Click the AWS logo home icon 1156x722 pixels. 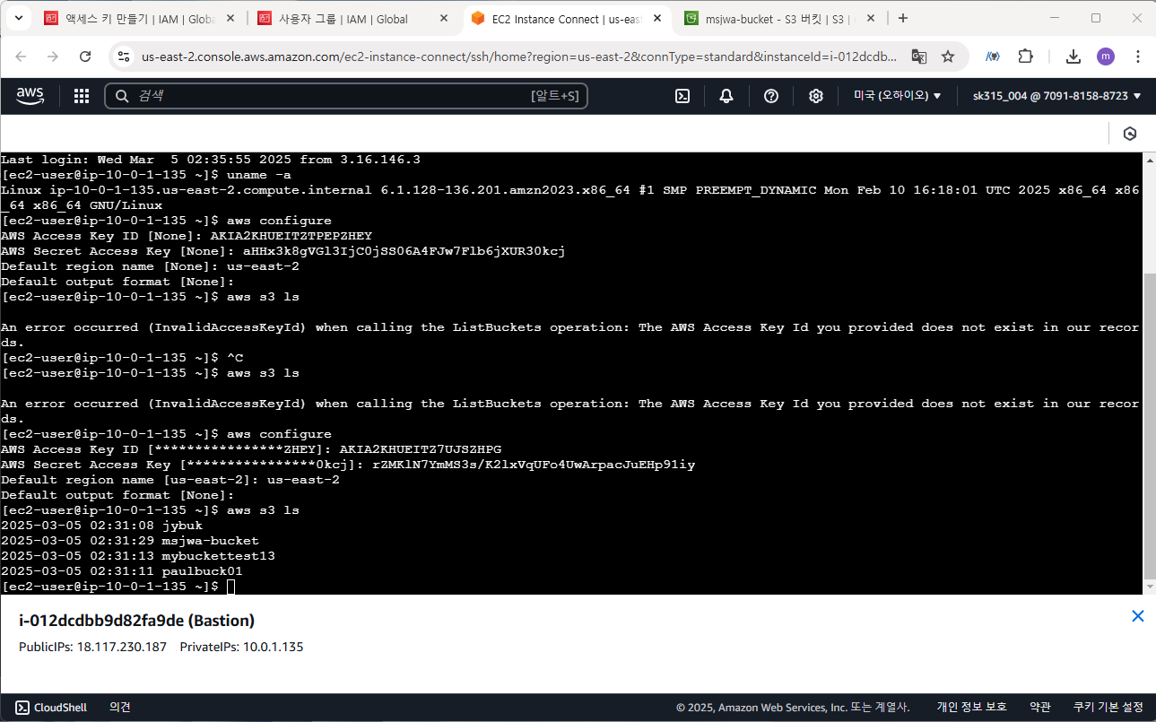pyautogui.click(x=30, y=96)
